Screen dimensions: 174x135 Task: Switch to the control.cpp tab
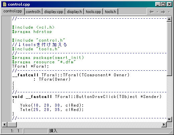13,11
